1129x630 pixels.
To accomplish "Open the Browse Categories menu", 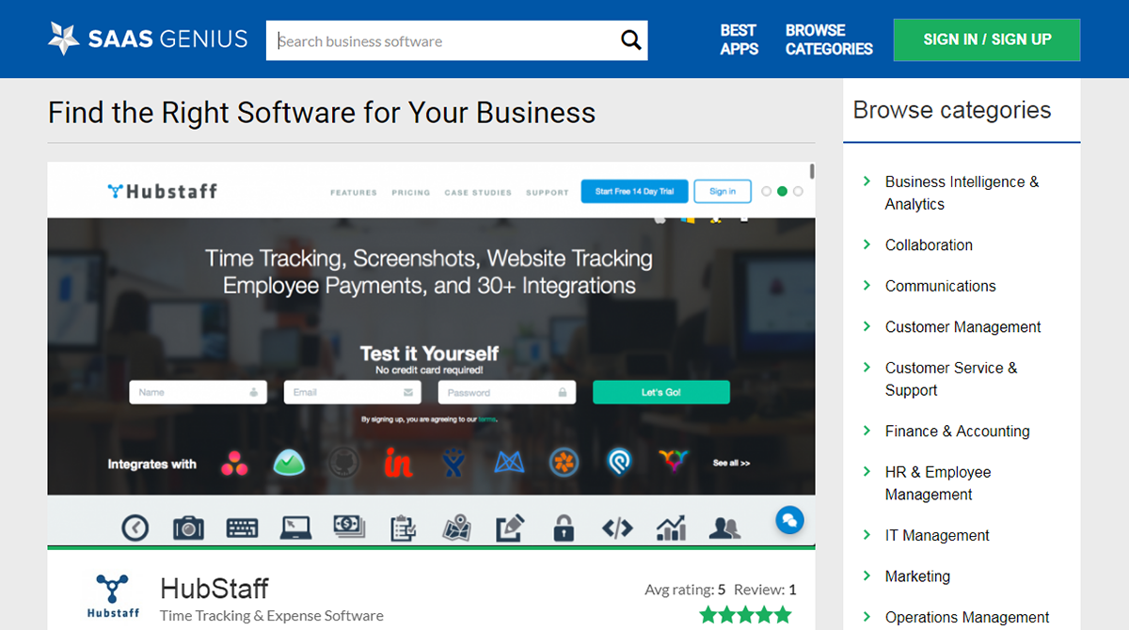I will (x=829, y=39).
